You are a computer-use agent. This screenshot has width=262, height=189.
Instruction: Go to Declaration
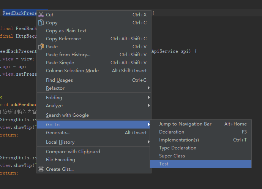(171, 132)
